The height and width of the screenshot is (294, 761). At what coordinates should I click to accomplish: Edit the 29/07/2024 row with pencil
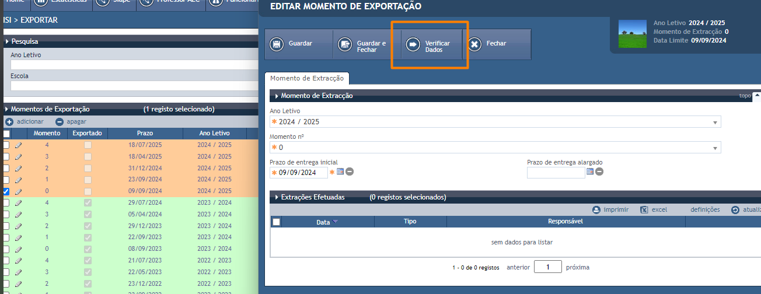coord(18,202)
